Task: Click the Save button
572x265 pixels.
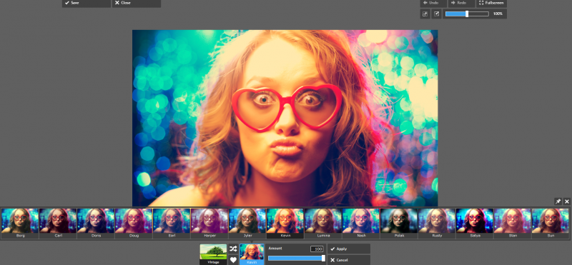Action: click(x=87, y=3)
